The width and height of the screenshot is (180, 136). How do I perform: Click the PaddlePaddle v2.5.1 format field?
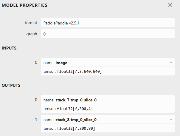[107, 23]
